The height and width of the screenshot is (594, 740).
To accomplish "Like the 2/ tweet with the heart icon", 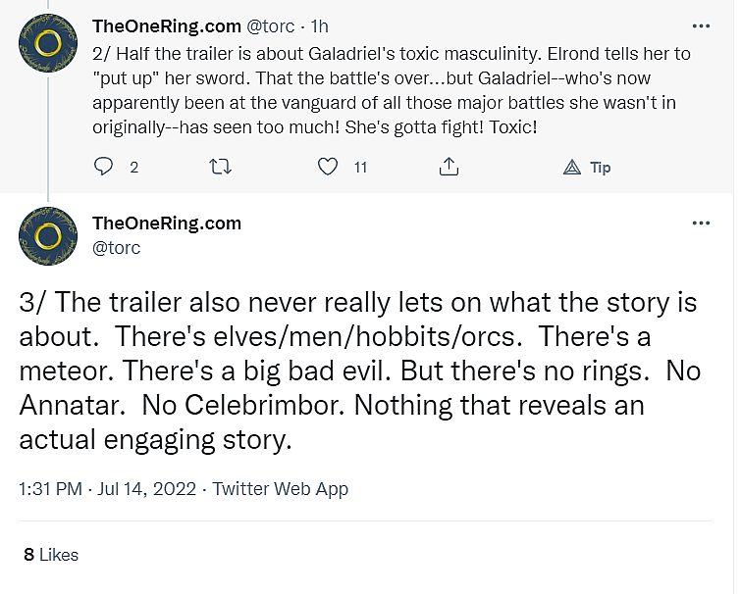I will click(x=328, y=168).
